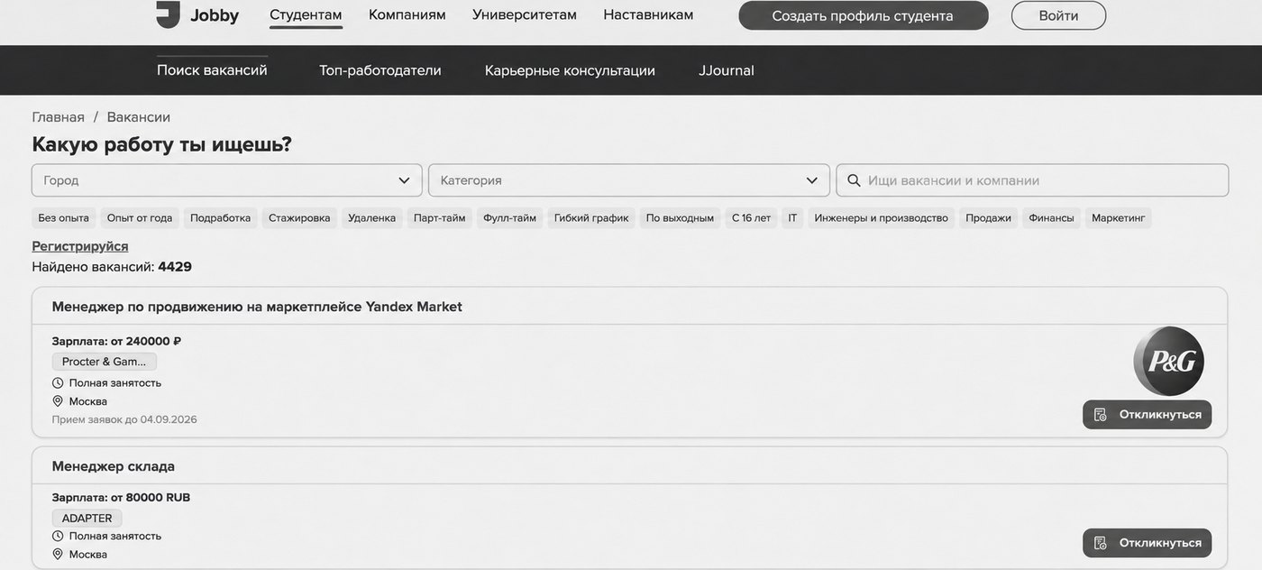Screen dimensions: 1262x570
Task: Toggle the Подработка filter chip
Action: [221, 218]
